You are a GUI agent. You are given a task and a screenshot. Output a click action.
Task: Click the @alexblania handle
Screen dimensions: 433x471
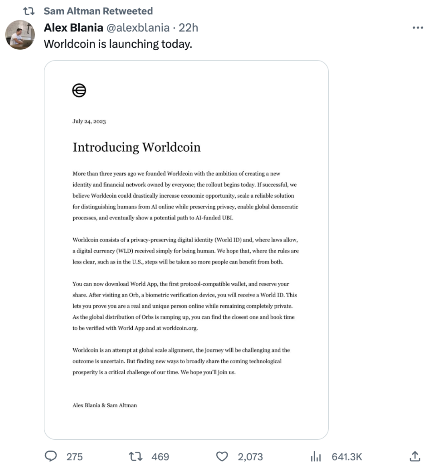138,28
